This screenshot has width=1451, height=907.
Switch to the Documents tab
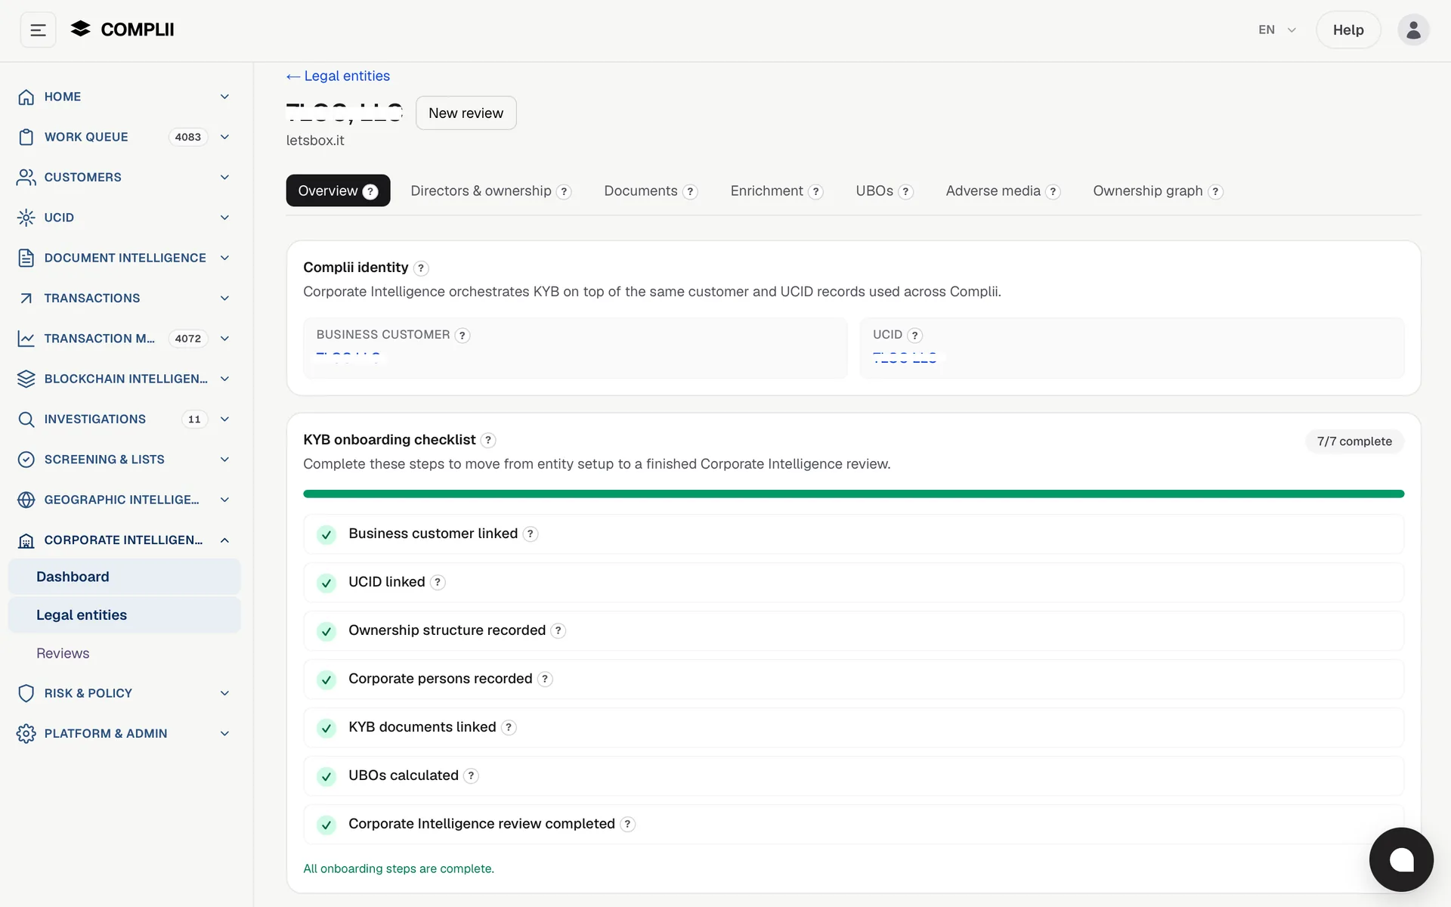[650, 190]
